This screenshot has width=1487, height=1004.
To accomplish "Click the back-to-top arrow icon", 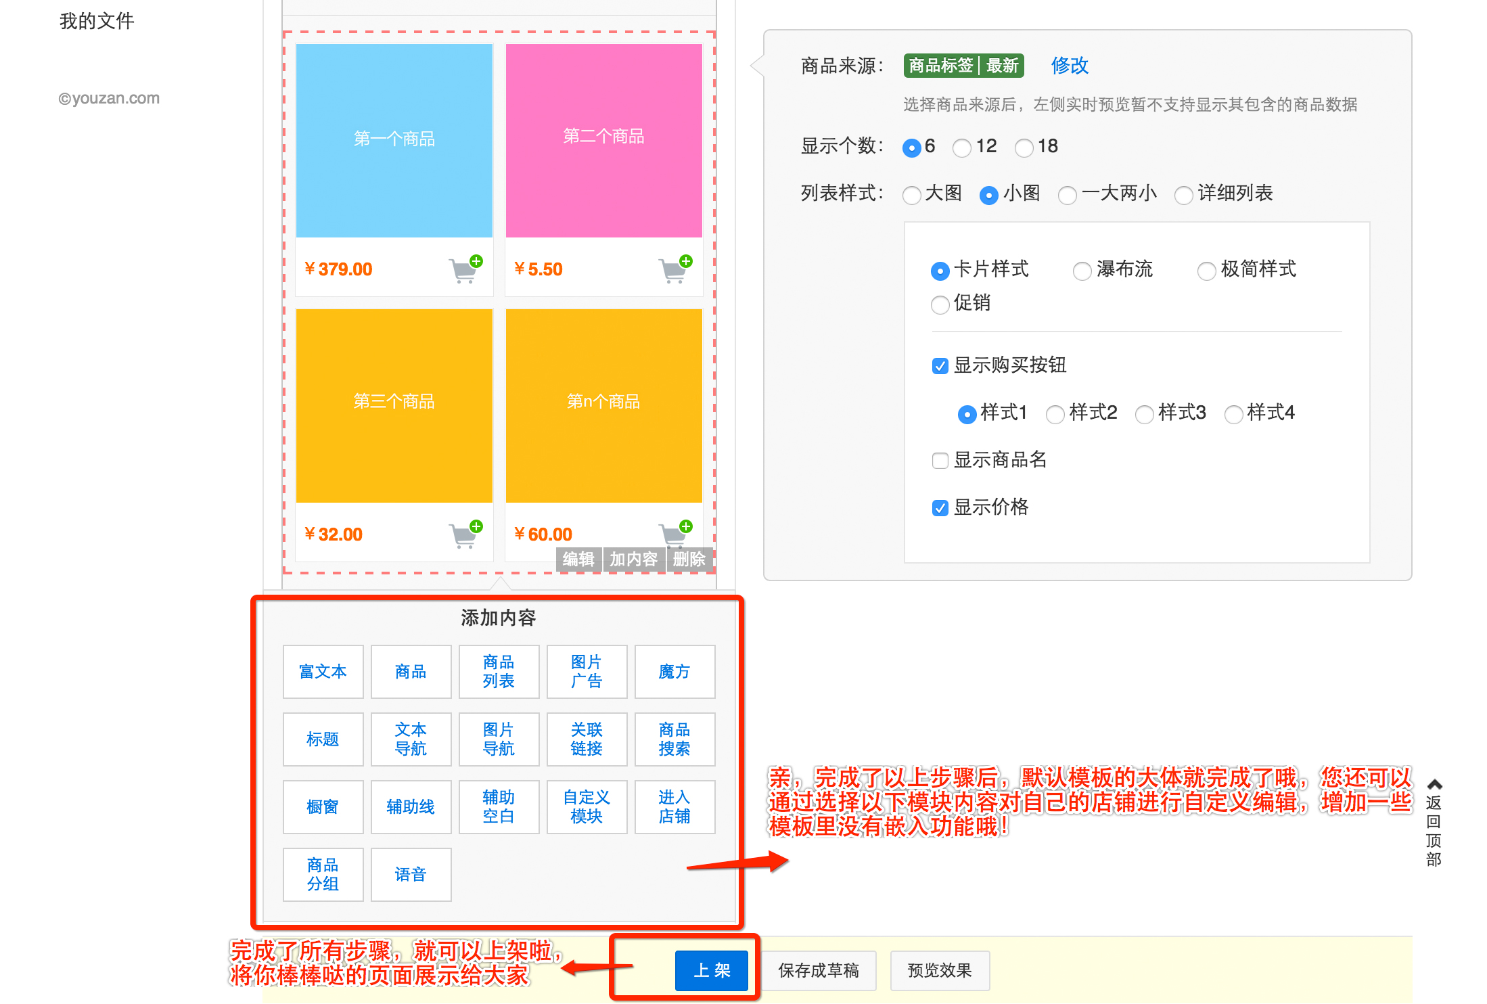I will (x=1434, y=785).
